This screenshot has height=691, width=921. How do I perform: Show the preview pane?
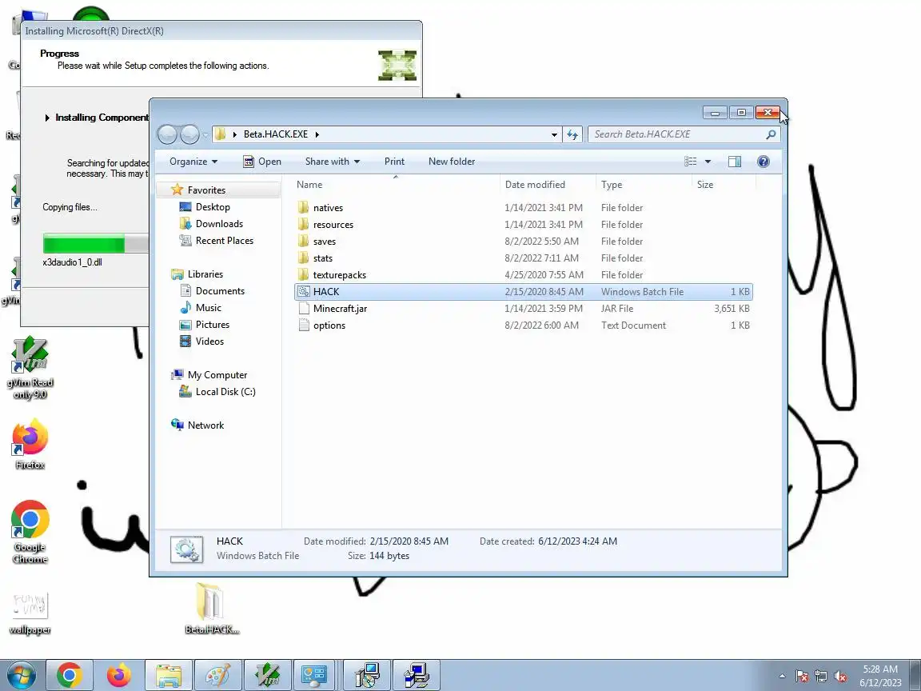click(734, 162)
